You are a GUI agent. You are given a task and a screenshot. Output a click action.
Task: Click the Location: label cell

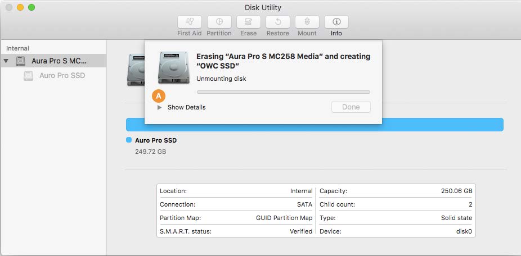click(173, 191)
